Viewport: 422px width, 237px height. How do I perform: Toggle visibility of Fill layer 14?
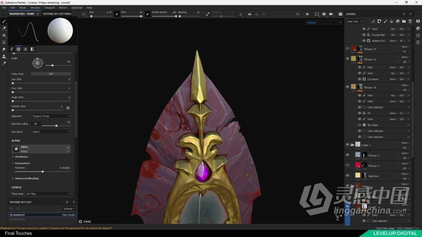pyautogui.click(x=347, y=48)
